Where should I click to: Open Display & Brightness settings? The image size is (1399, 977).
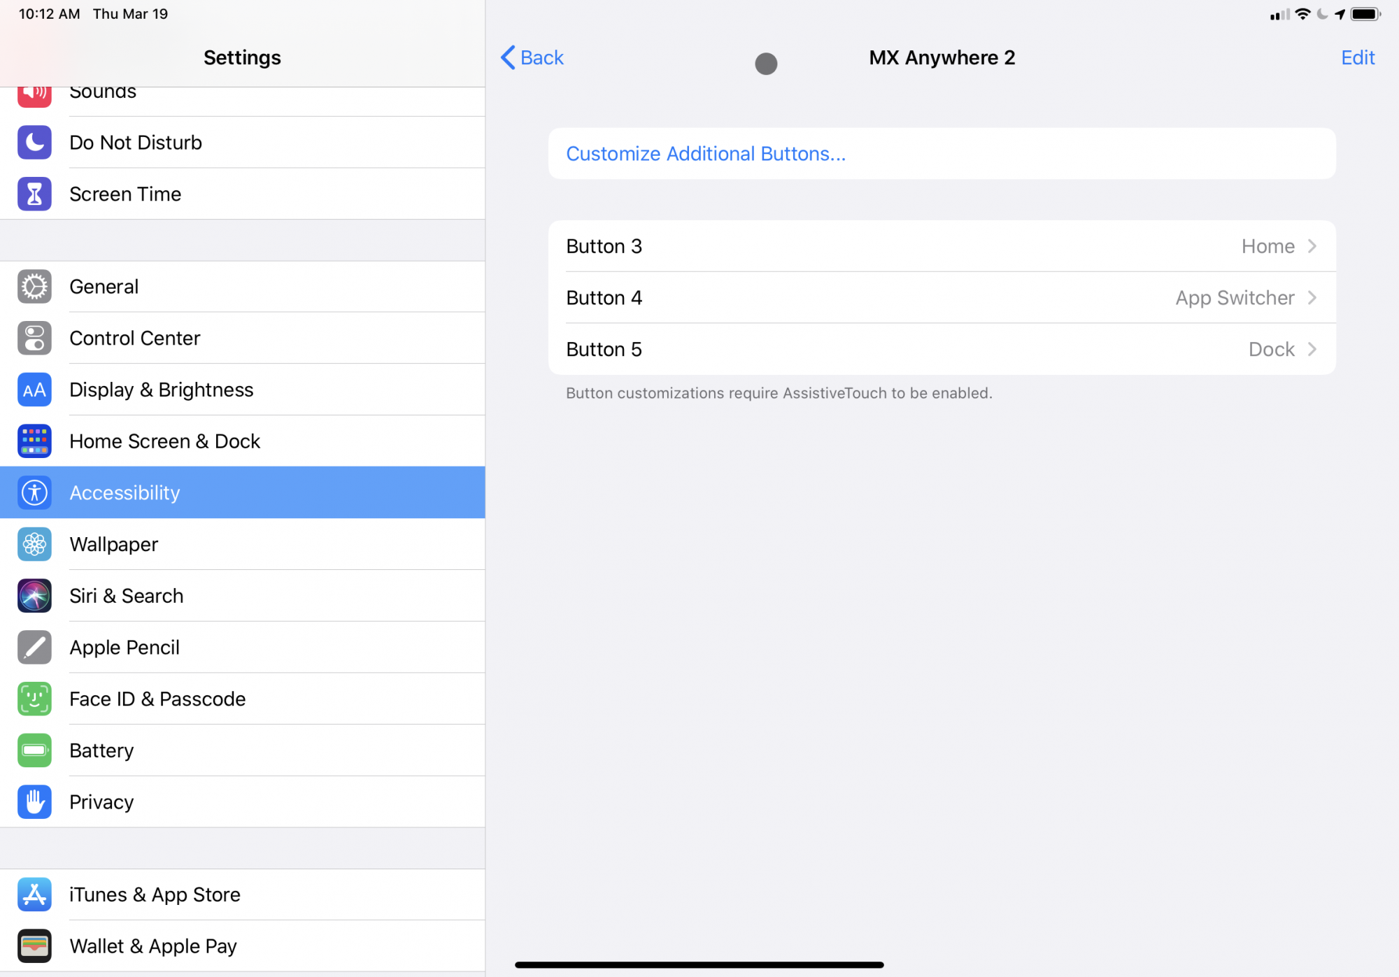pos(162,390)
